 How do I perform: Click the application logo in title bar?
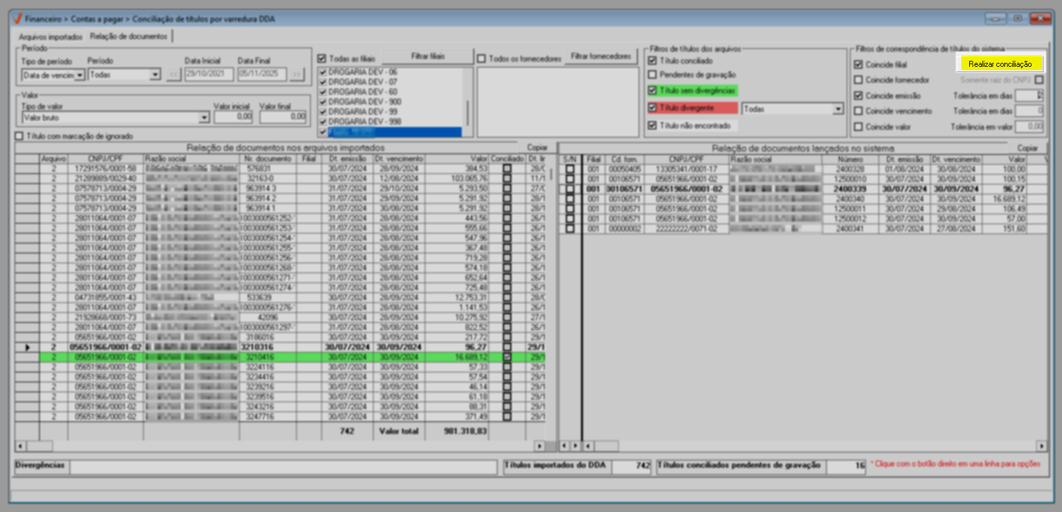[17, 19]
